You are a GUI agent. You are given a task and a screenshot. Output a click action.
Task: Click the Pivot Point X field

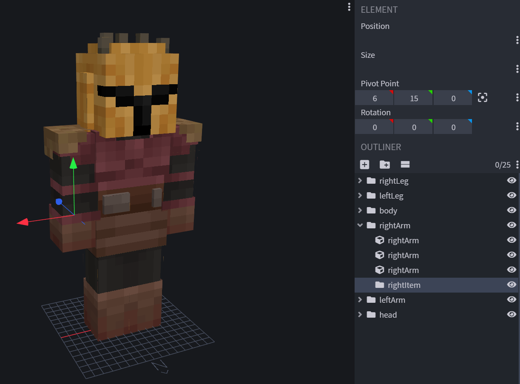(x=374, y=98)
